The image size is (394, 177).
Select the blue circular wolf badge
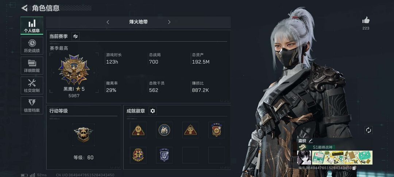pyautogui.click(x=164, y=130)
